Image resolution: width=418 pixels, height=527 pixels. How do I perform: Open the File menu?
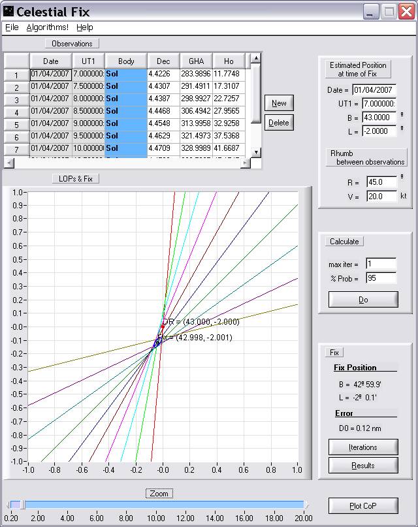(12, 27)
